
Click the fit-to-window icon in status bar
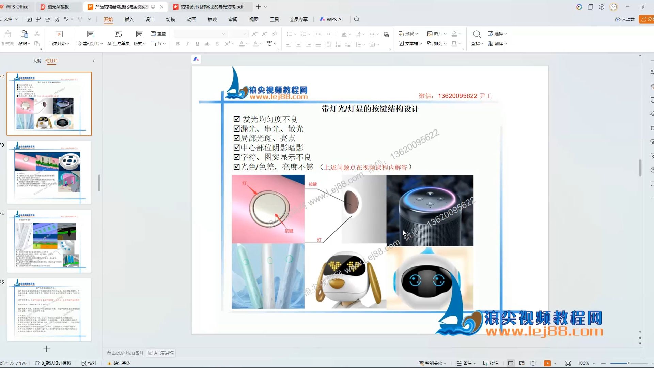[x=568, y=363]
